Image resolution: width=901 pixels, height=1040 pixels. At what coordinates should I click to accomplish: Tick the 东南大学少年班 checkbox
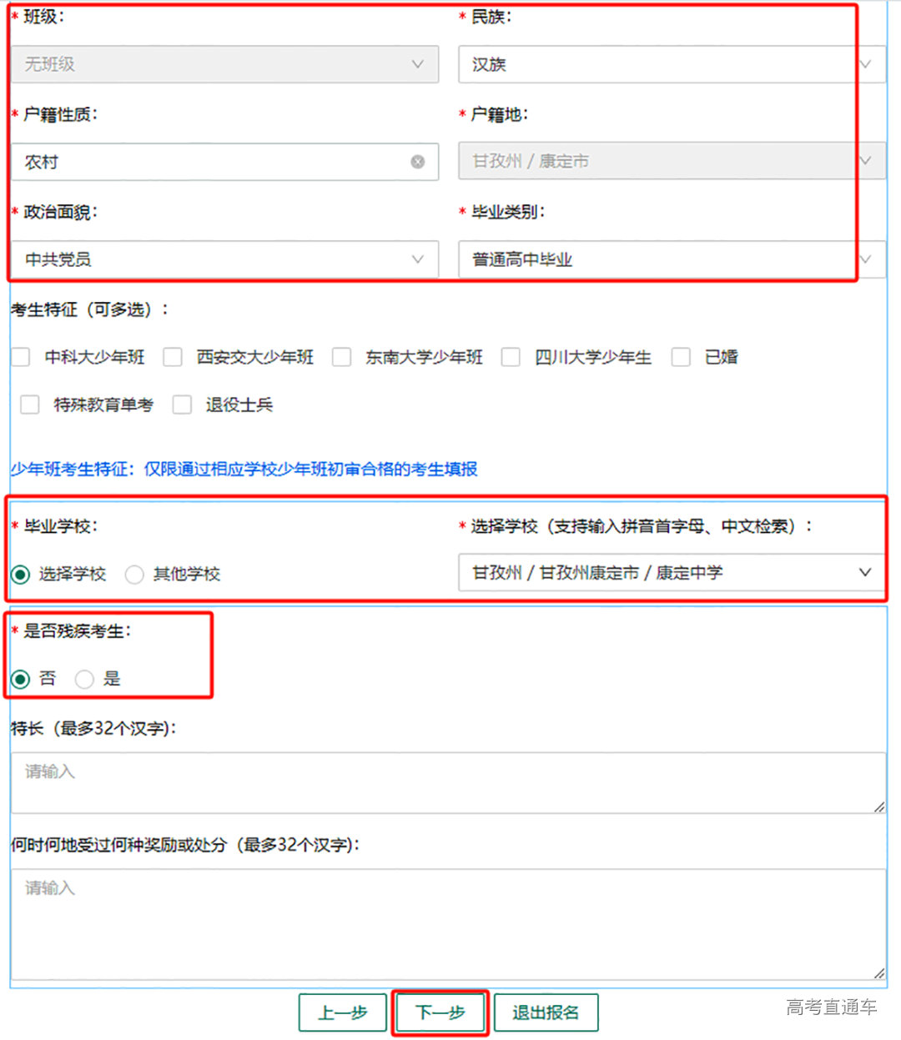click(341, 358)
